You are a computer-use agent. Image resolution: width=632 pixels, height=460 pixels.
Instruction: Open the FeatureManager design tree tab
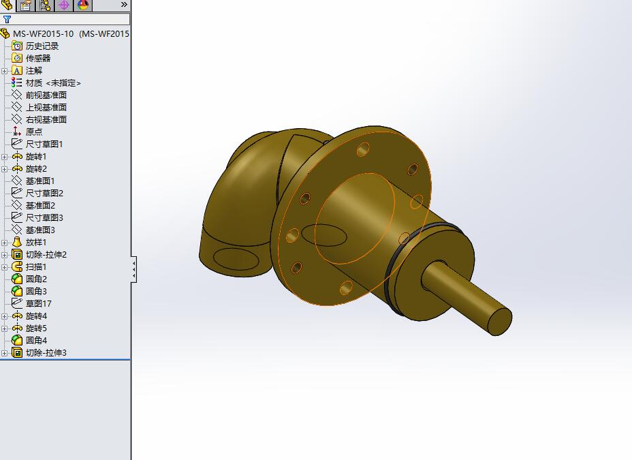click(7, 5)
